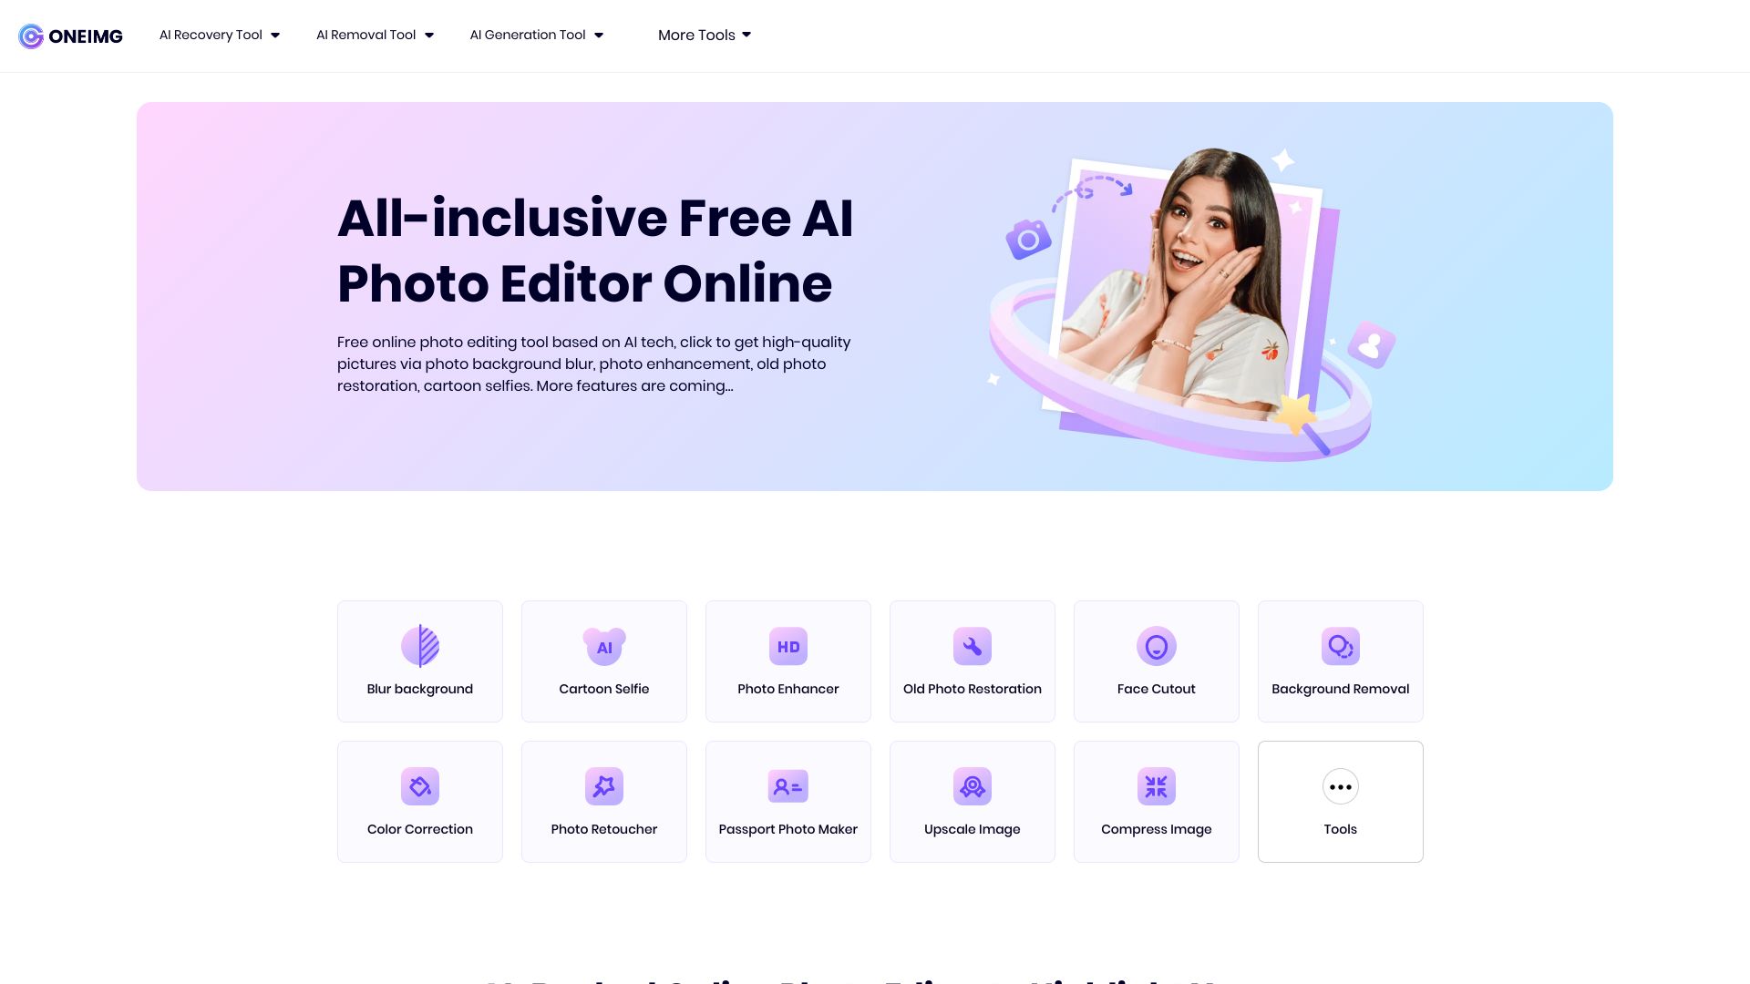Open the Photo Enhancer HD tool
The height and width of the screenshot is (984, 1750).
[x=787, y=661]
